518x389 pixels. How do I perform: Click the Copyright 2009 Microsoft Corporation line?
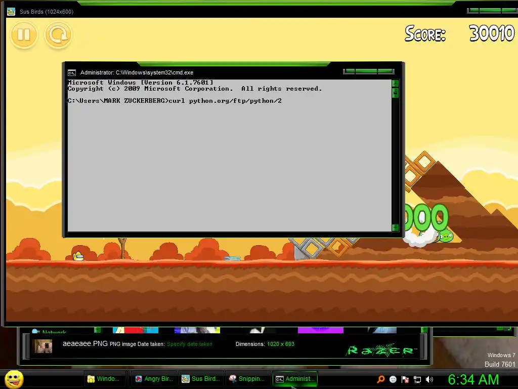click(195, 89)
